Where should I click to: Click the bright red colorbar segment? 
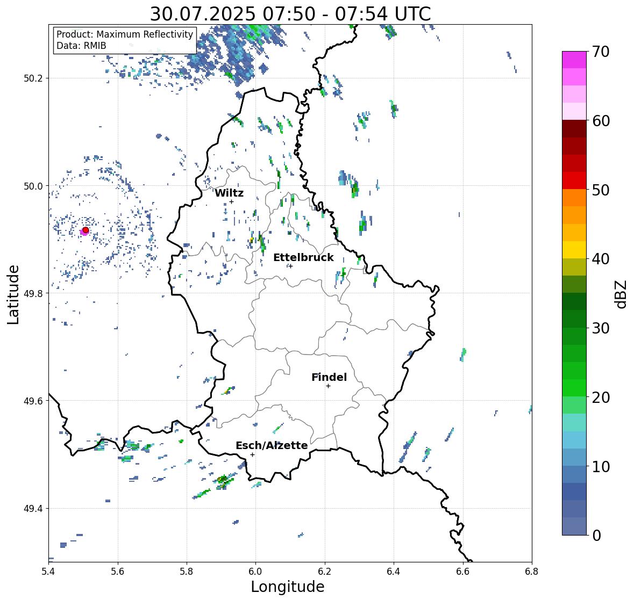tap(574, 180)
